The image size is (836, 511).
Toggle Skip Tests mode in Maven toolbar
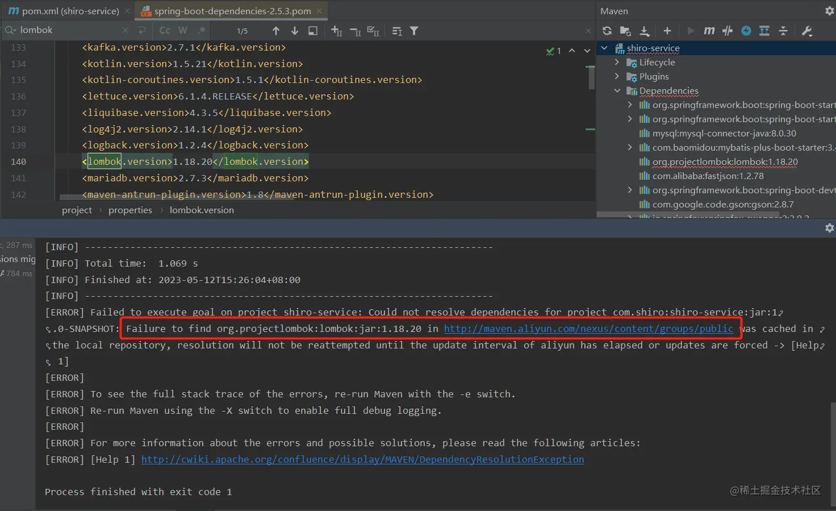(x=746, y=31)
